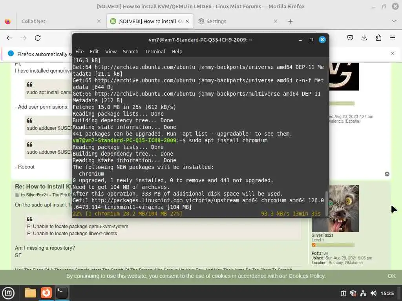Open the terminal Search menu
Image resolution: width=402 pixels, height=301 pixels.
(x=130, y=51)
